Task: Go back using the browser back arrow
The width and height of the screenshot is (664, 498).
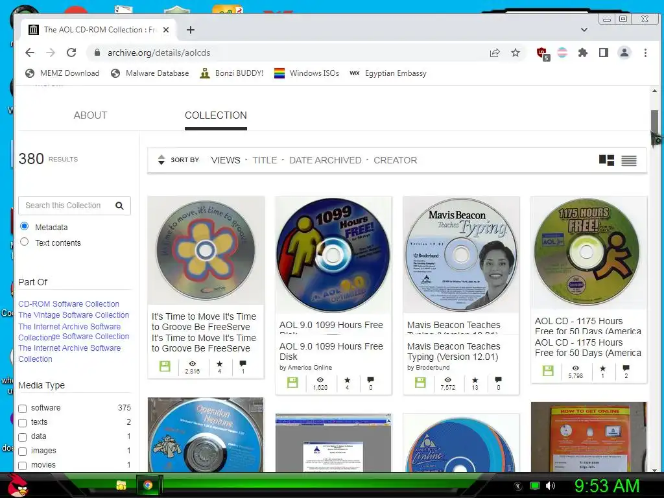Action: (x=30, y=53)
